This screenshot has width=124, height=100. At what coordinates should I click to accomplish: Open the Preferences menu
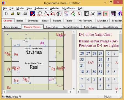pos(41,8)
